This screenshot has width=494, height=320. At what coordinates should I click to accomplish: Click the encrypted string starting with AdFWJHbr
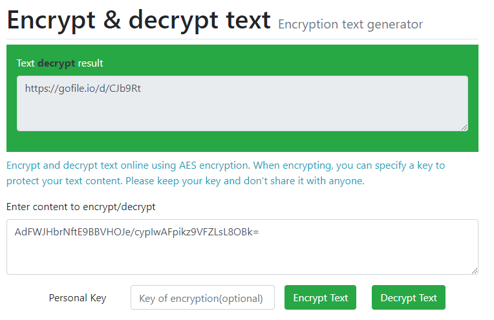(136, 232)
